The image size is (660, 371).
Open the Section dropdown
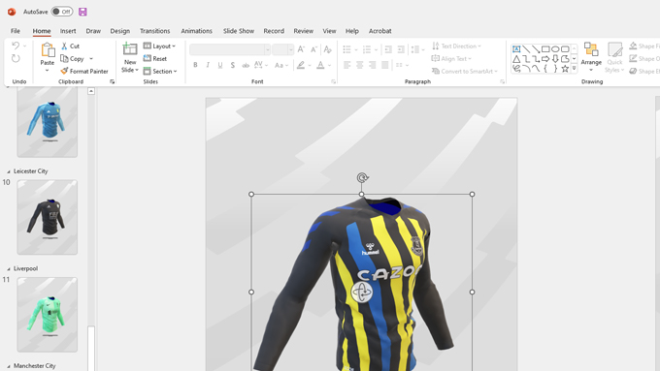[x=160, y=71]
